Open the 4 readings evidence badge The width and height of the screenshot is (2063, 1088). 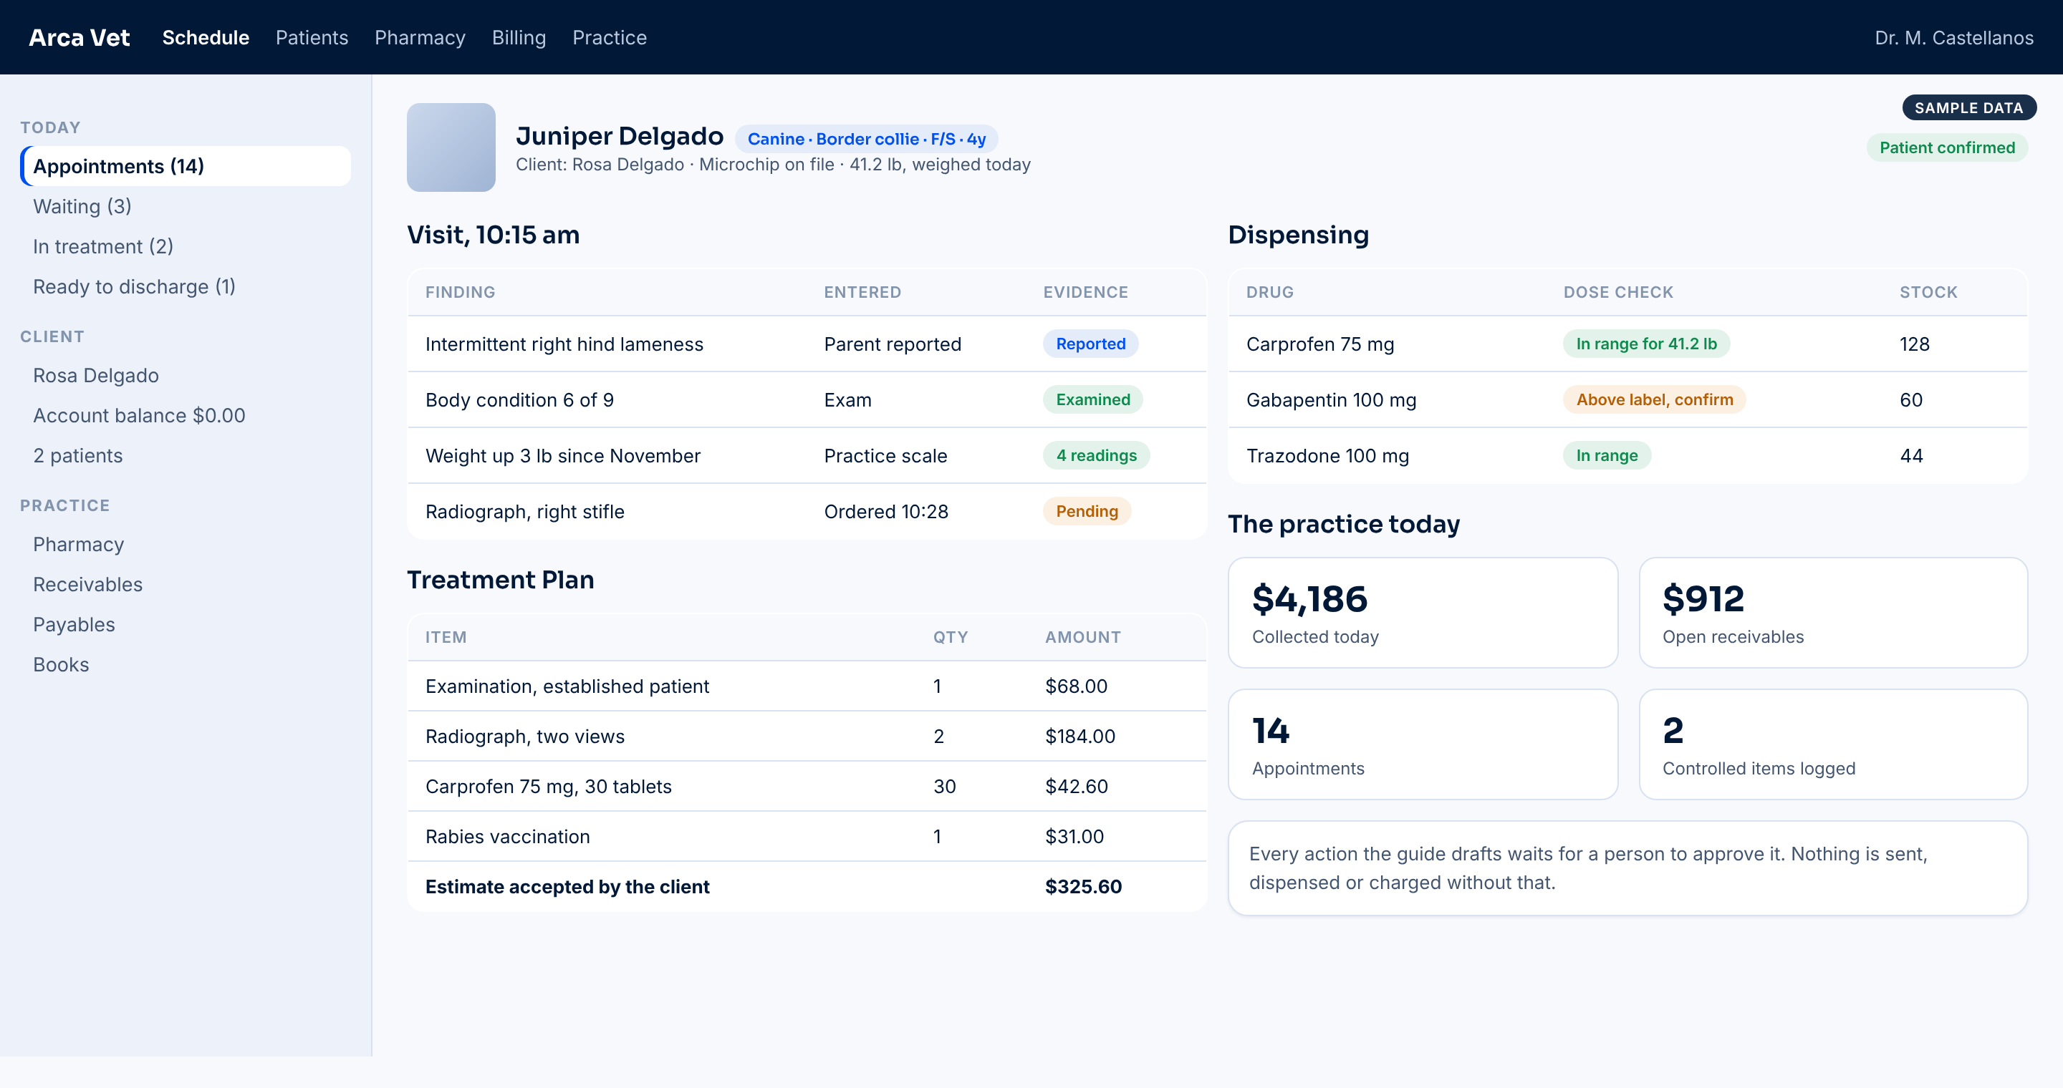coord(1097,455)
